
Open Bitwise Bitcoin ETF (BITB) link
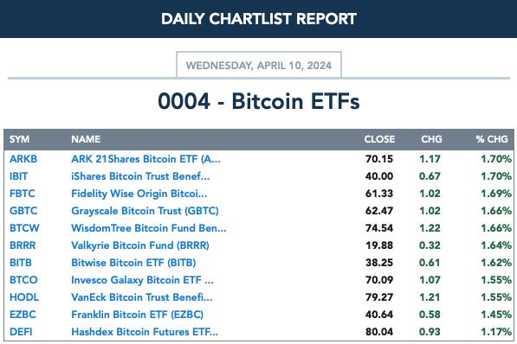[133, 263]
